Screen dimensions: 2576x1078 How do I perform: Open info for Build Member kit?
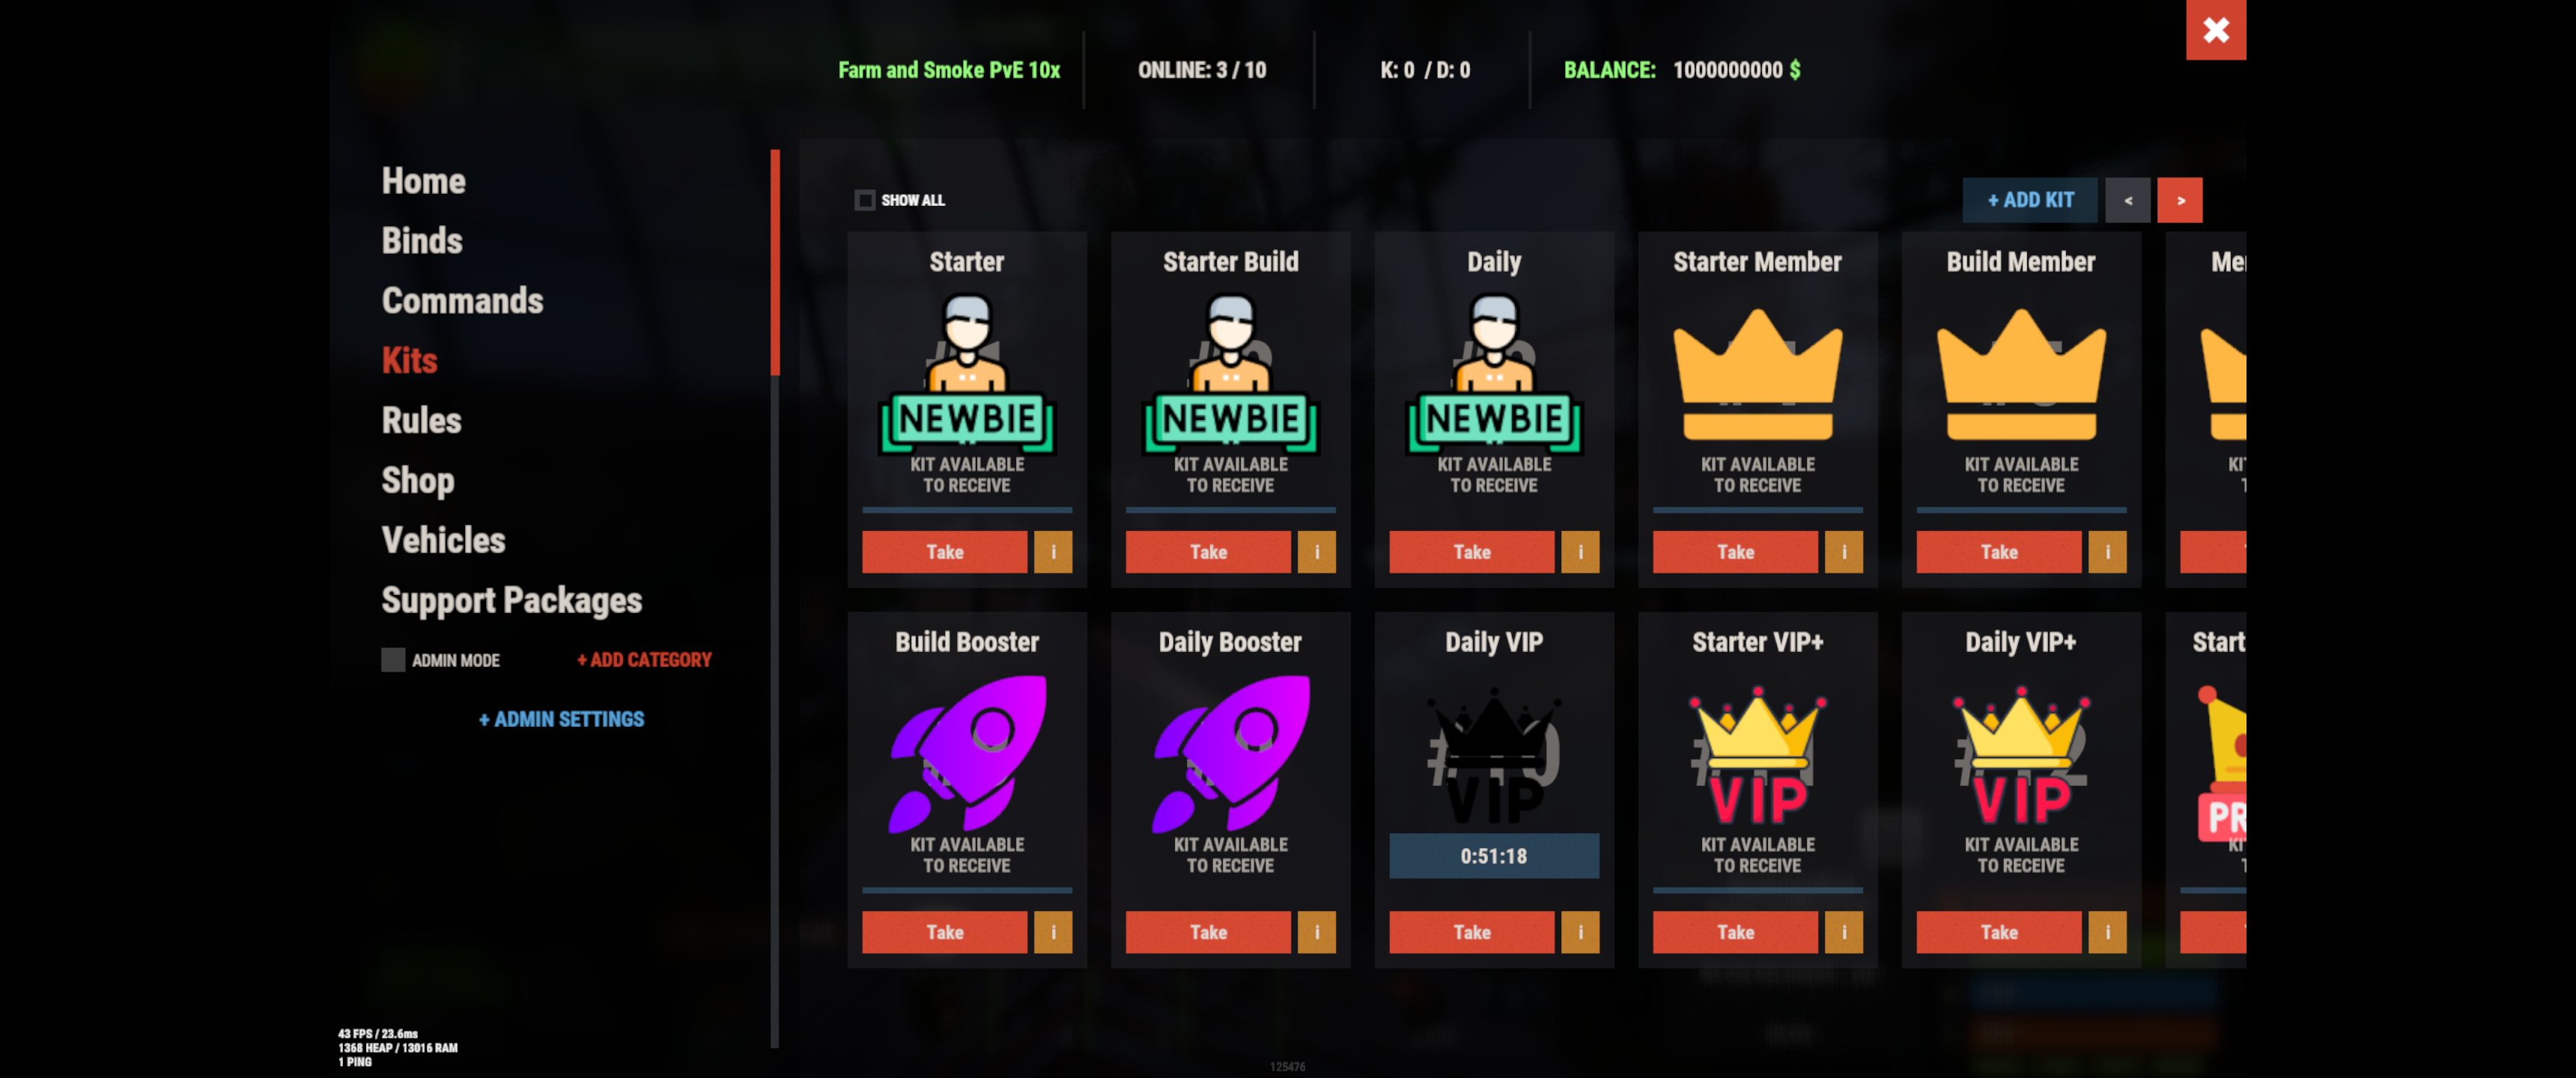coord(2107,552)
